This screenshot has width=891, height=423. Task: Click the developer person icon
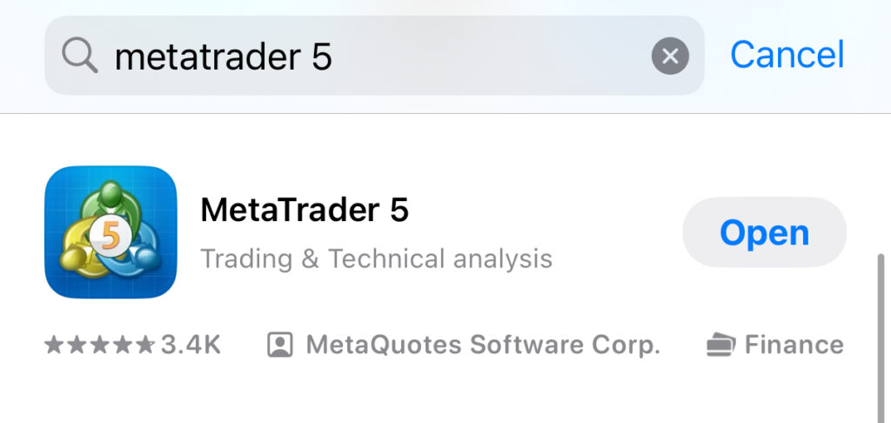click(x=279, y=346)
